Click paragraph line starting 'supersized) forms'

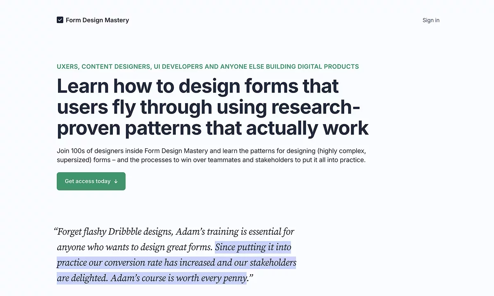coord(211,160)
